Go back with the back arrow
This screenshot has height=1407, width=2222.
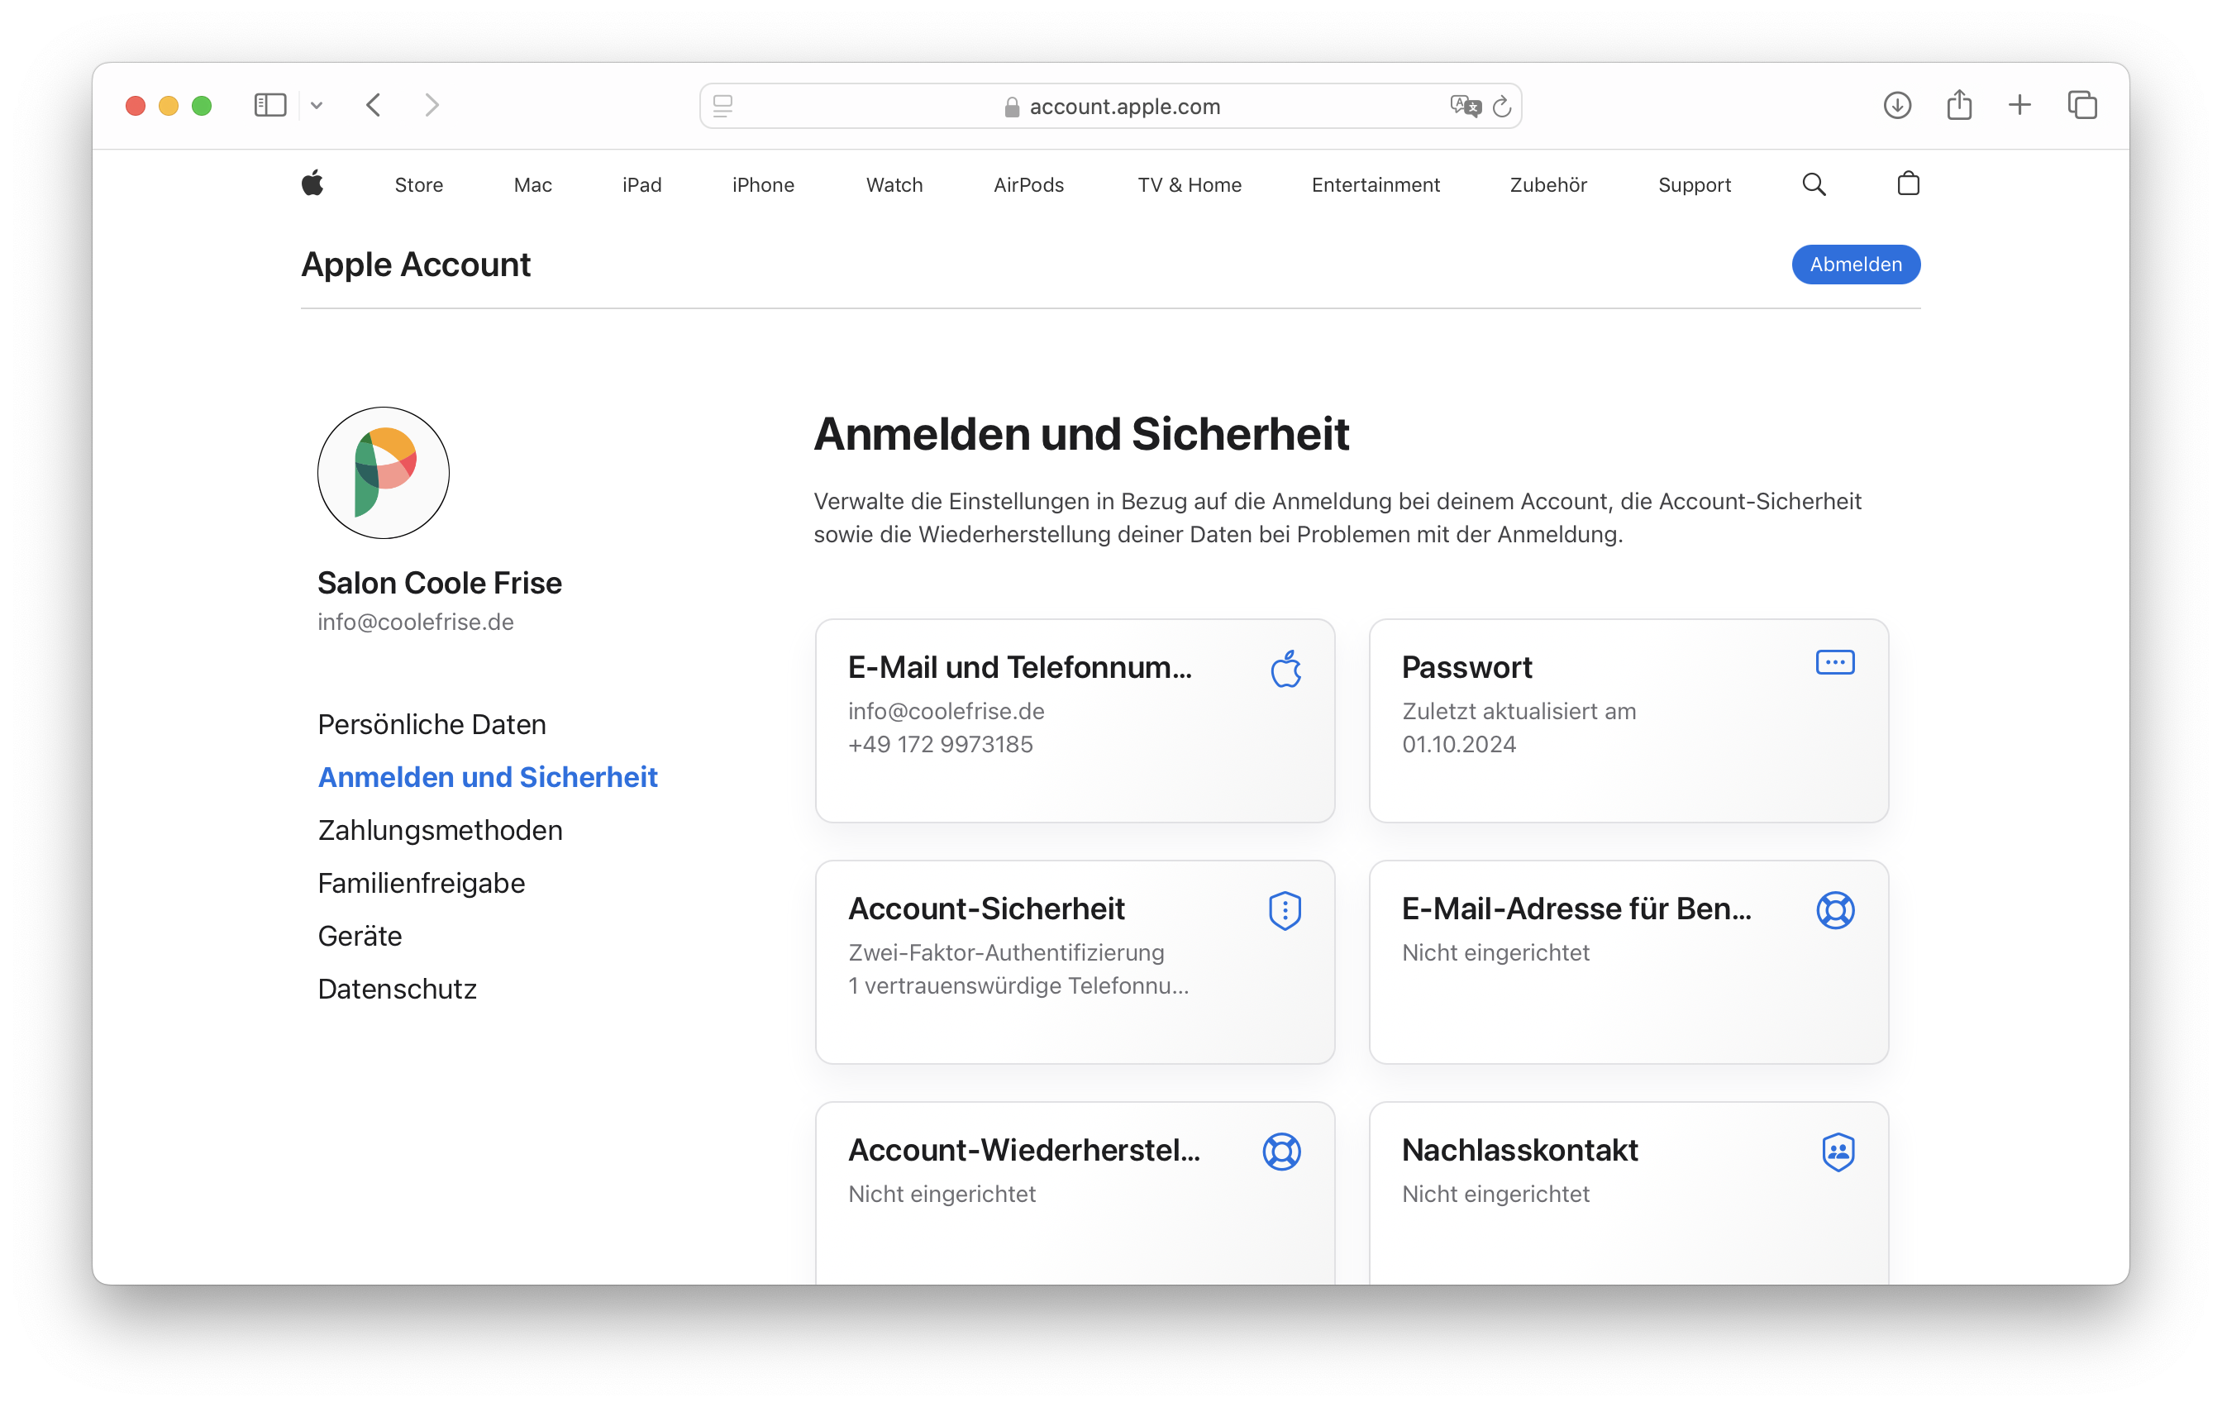pos(374,105)
